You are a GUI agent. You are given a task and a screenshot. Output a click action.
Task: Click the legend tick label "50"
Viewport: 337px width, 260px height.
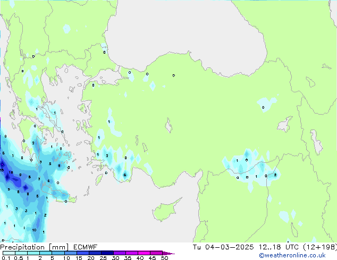tap(164, 258)
